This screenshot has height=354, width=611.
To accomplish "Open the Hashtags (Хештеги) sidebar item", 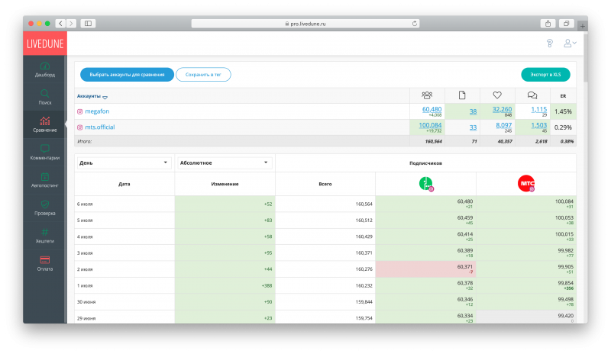I will tap(44, 234).
